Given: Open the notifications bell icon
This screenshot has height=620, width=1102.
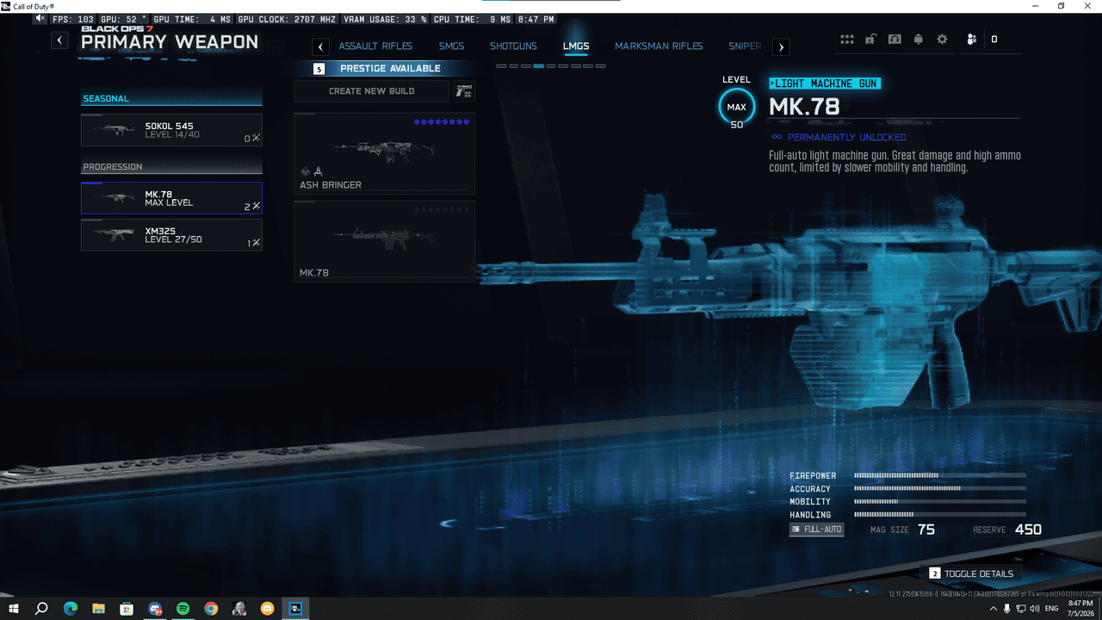Looking at the screenshot, I should 919,39.
